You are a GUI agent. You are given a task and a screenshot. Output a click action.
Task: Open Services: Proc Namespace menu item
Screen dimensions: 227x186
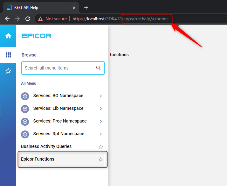pos(63,121)
